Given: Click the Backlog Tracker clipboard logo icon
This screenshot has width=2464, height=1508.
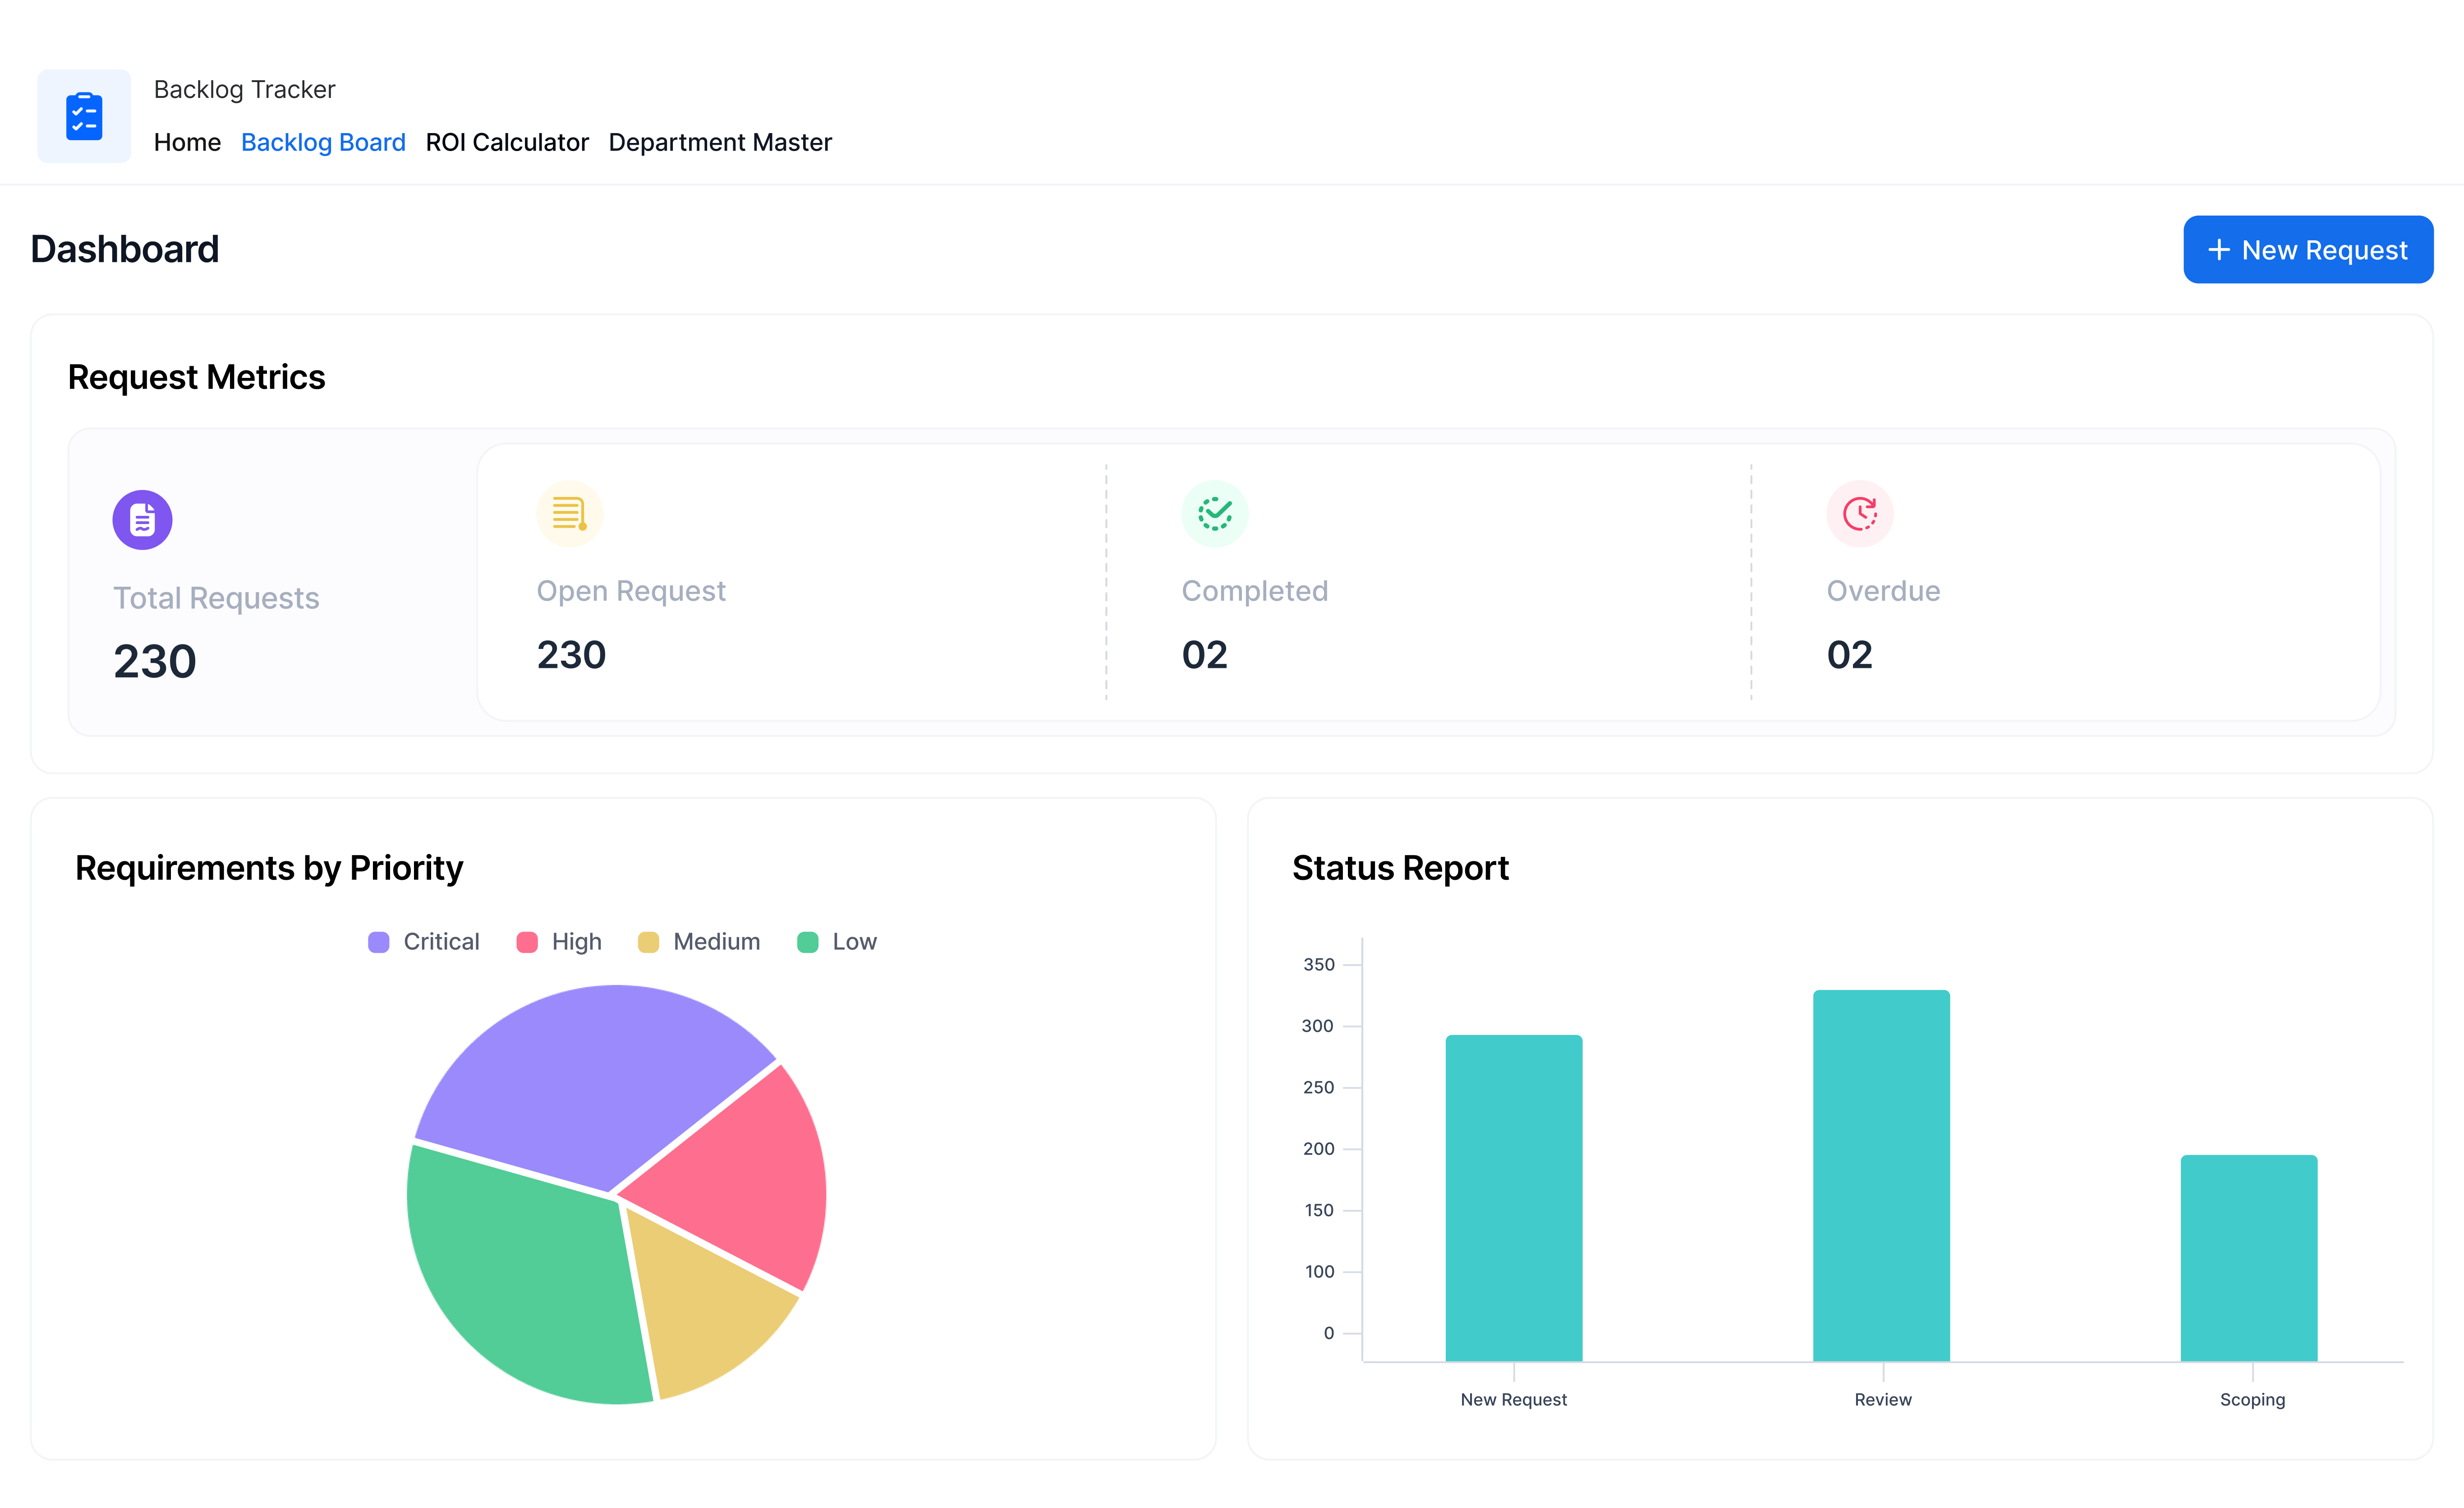Looking at the screenshot, I should pyautogui.click(x=84, y=115).
